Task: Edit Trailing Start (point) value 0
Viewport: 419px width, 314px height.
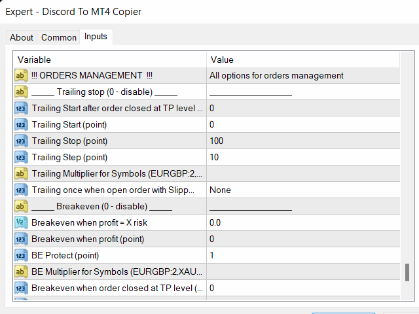Action: [x=303, y=125]
